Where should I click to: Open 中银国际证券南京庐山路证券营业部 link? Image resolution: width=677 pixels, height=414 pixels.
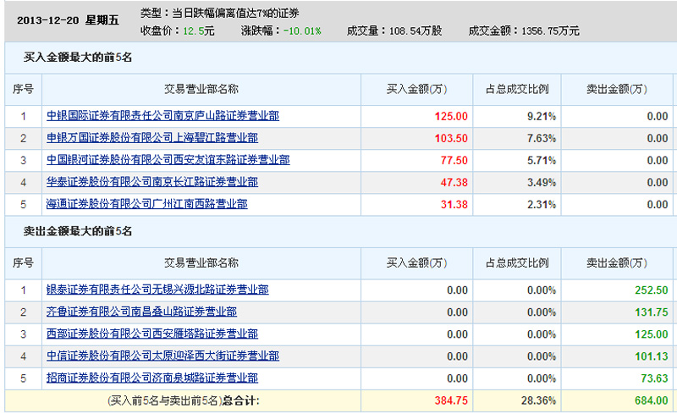[x=162, y=116]
